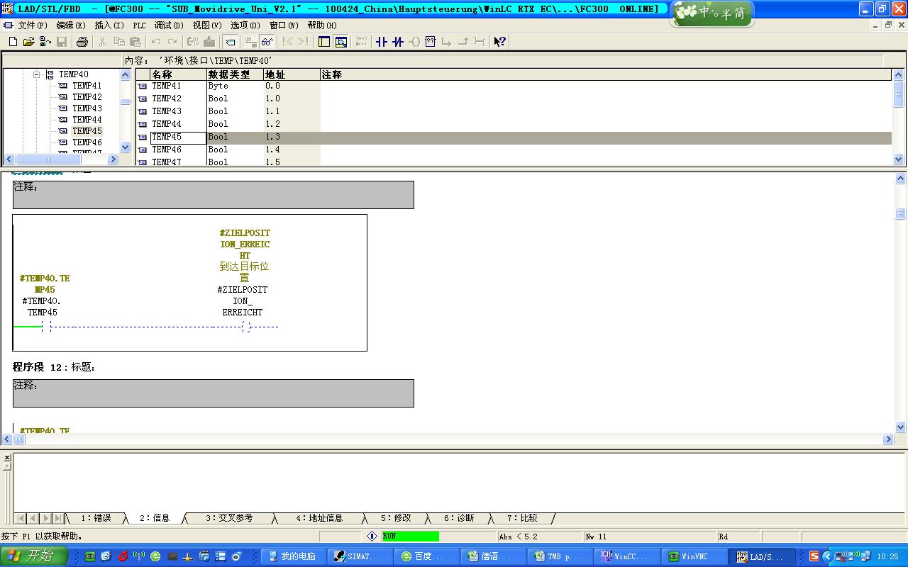Open the 文件(F) menu
This screenshot has height=567, width=908.
[x=33, y=25]
